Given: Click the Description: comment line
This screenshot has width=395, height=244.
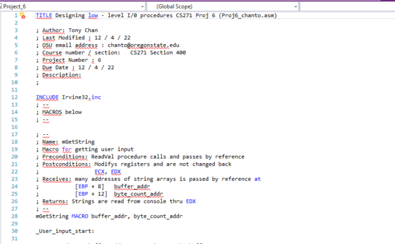Looking at the screenshot, I should coord(59,75).
